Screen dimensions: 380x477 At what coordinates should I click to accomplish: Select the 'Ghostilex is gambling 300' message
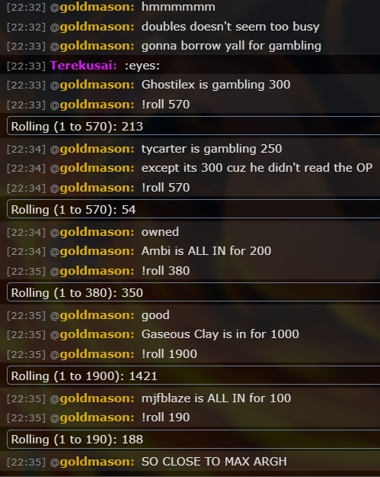click(216, 85)
